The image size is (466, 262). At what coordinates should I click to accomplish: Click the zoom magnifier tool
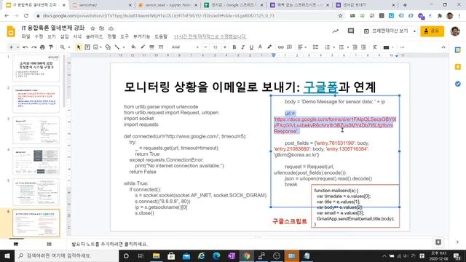(63, 47)
